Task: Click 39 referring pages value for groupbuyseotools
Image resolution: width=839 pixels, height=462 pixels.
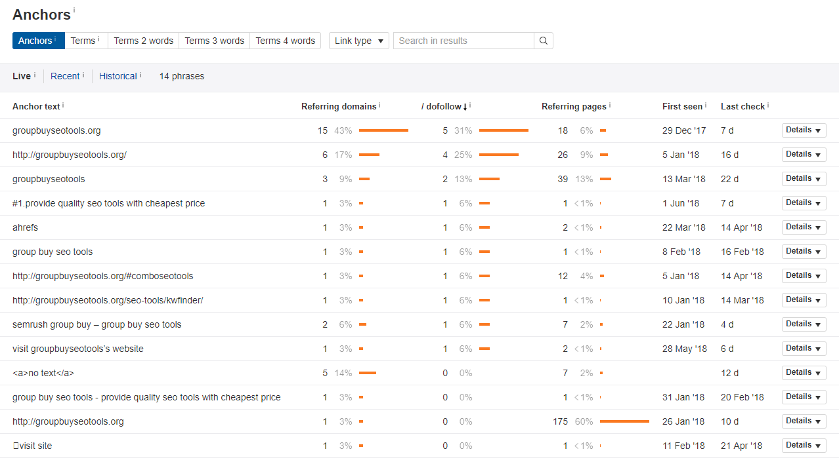Action: 563,179
